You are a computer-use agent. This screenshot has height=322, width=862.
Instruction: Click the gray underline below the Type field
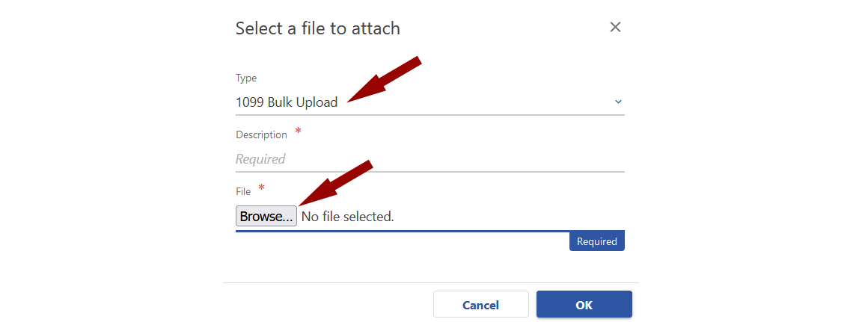click(430, 115)
